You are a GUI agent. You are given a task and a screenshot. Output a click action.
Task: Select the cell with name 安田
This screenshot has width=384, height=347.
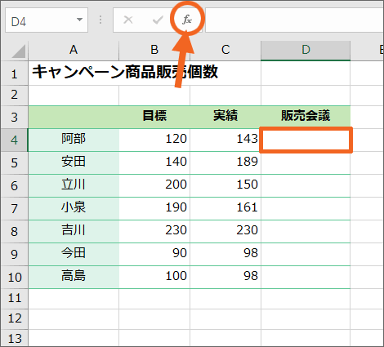[x=74, y=162]
